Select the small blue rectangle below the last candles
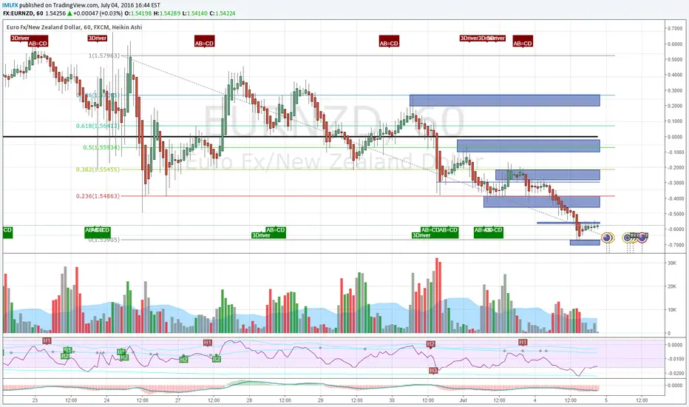This screenshot has width=689, height=407. pyautogui.click(x=585, y=243)
